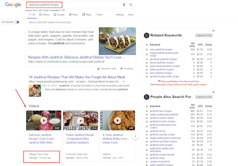This screenshot has height=166, width=238.
Task: Switch to the Maps tab
Action: 87,15
